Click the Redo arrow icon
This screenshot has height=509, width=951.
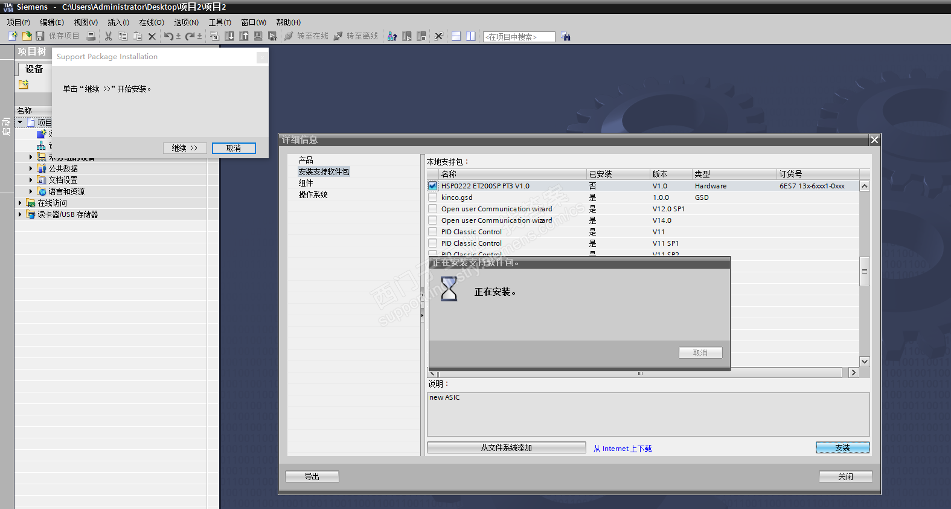pos(190,36)
